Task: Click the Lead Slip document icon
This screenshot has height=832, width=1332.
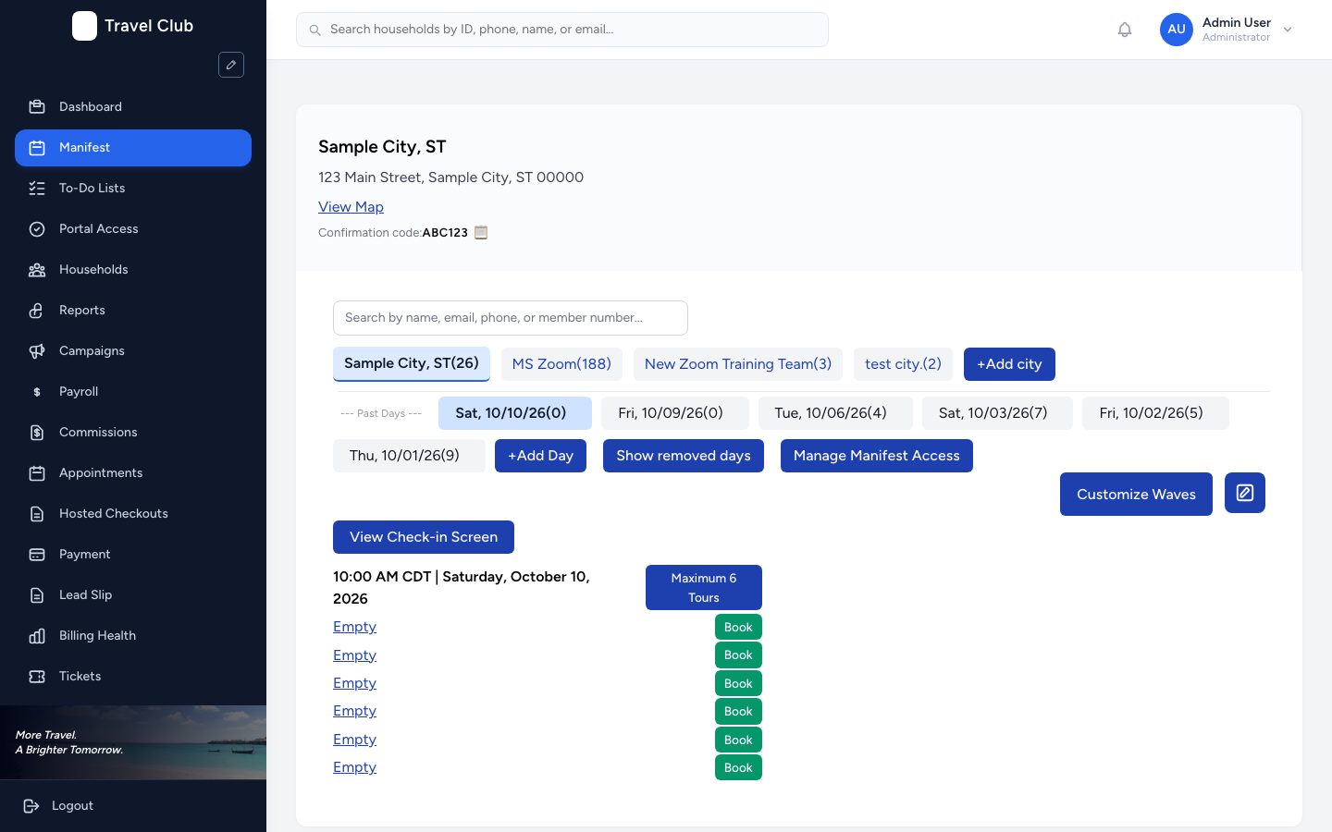Action: [x=37, y=594]
